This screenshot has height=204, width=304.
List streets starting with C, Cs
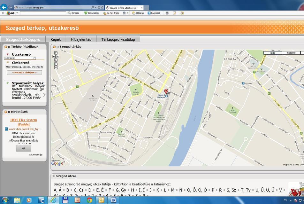[79, 190]
